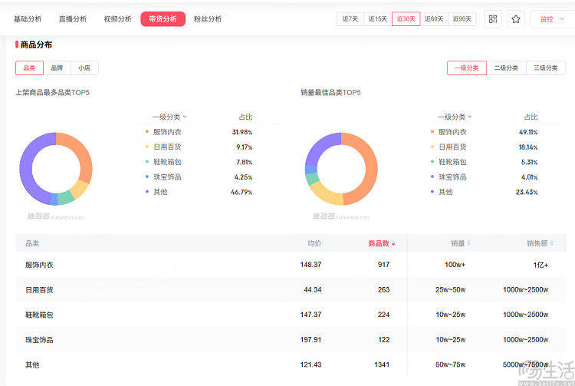575x386 pixels.
Task: Click the star favorite icon
Action: coord(515,19)
